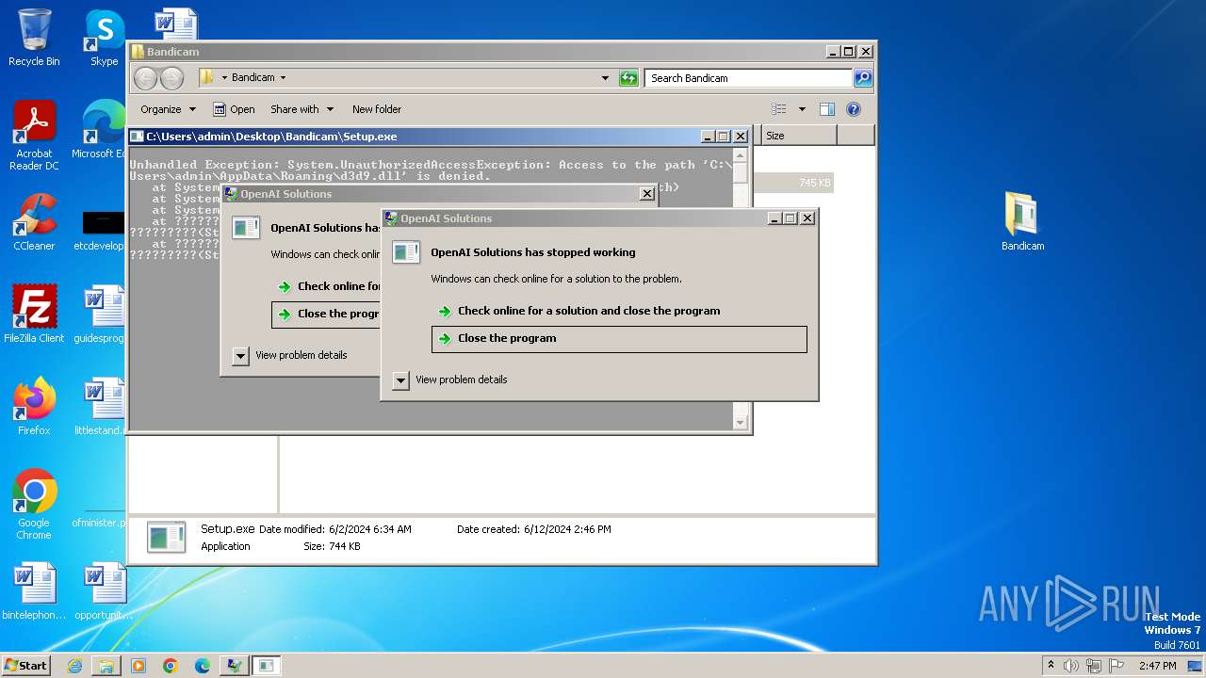Change view using the Explorer views icon

(x=779, y=109)
